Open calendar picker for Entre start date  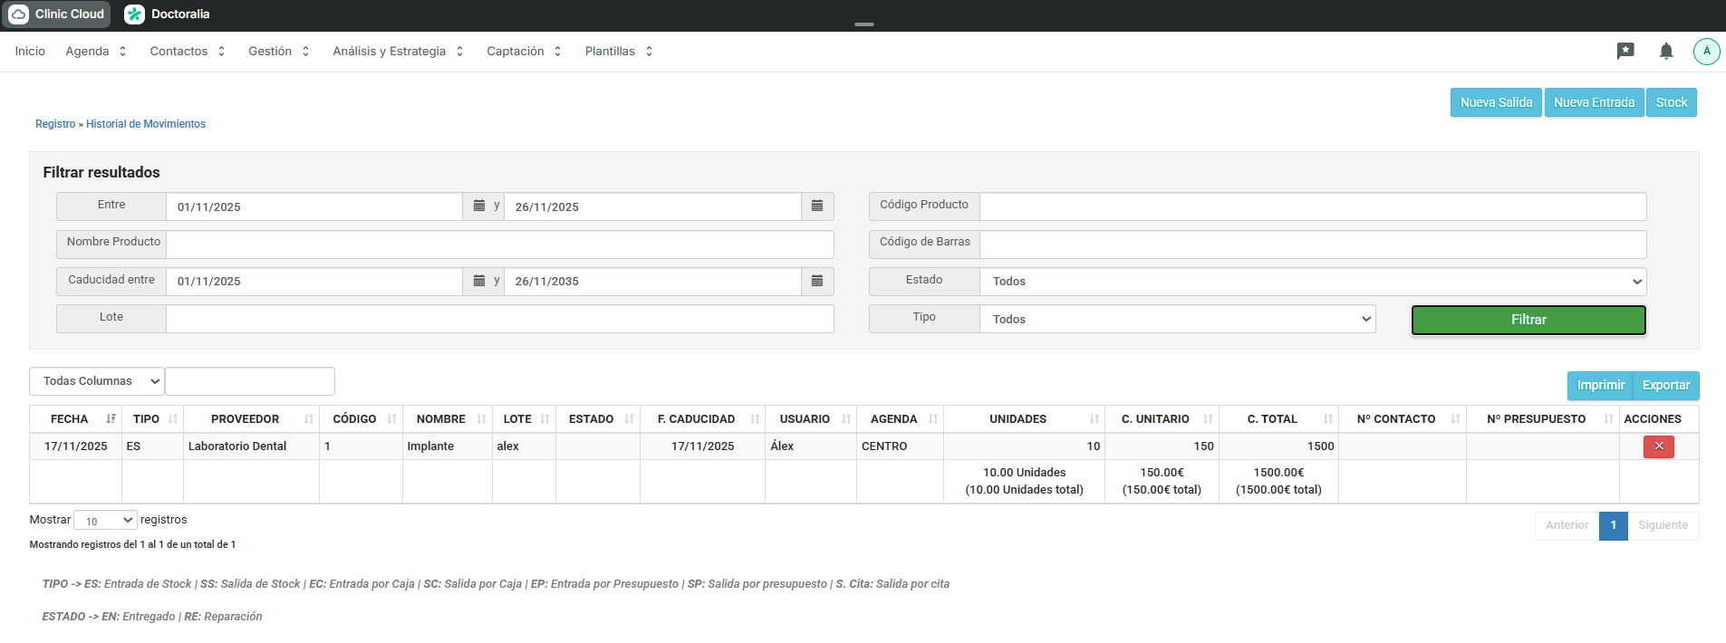pos(479,206)
